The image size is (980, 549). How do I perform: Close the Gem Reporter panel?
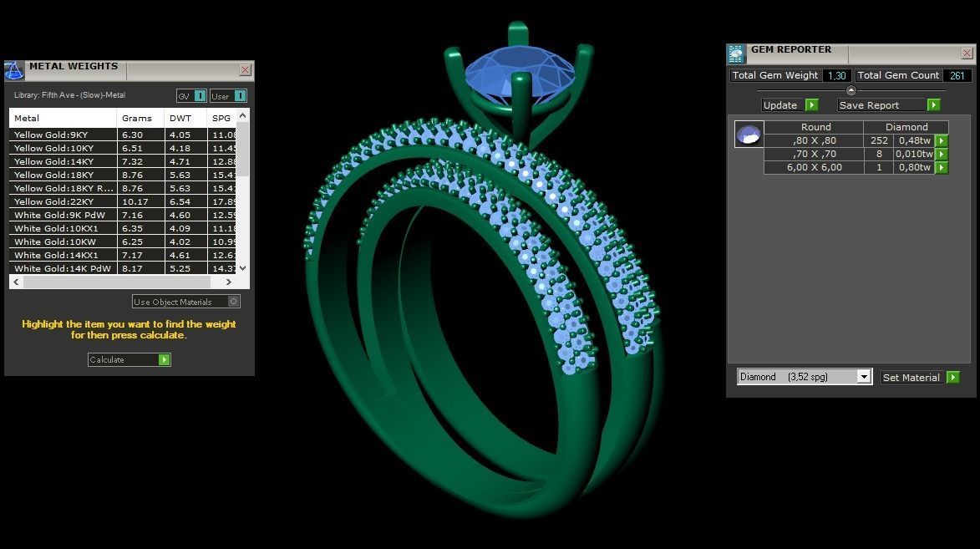[x=967, y=53]
